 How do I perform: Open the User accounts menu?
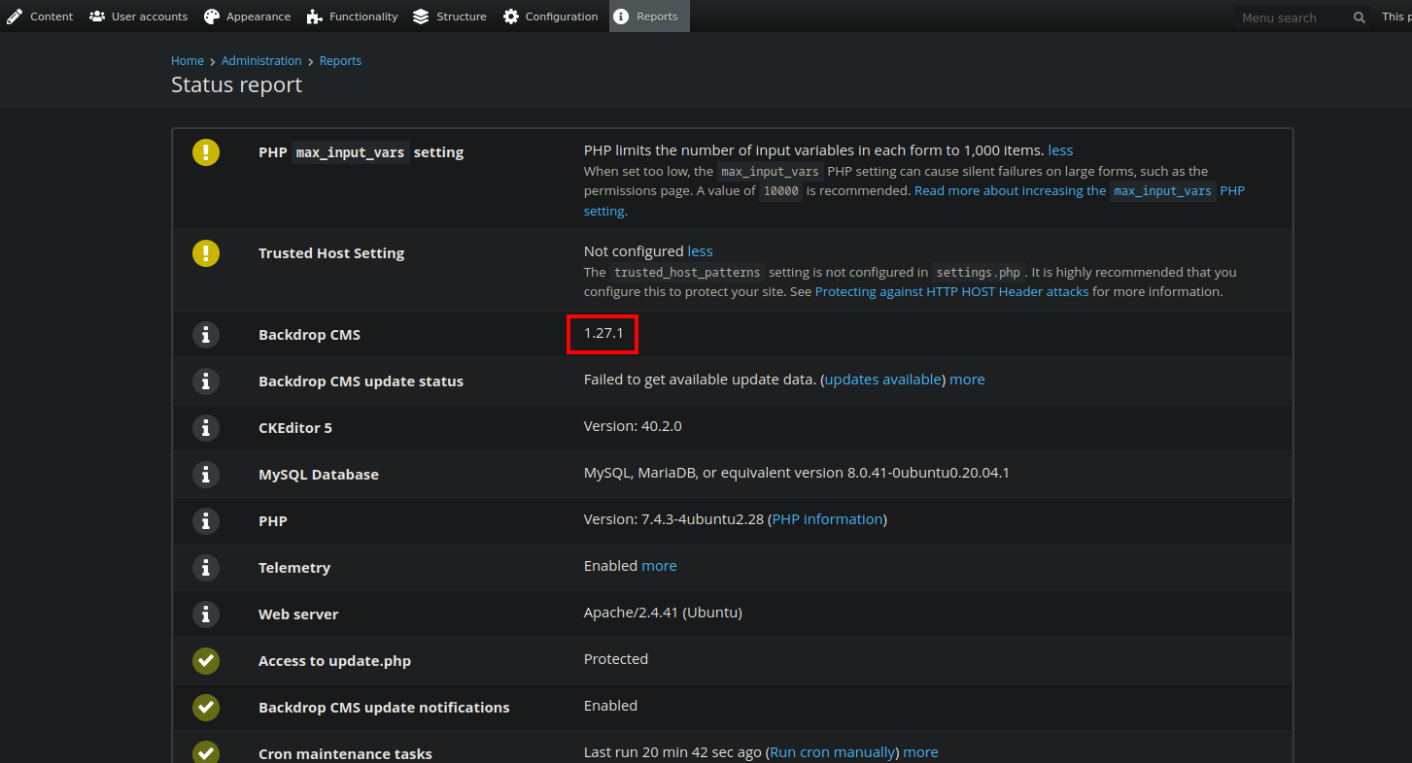(139, 17)
